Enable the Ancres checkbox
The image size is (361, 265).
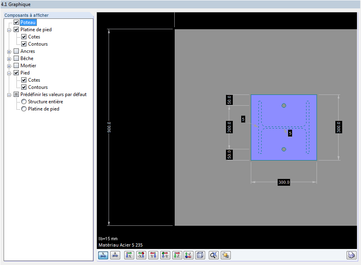pos(16,51)
